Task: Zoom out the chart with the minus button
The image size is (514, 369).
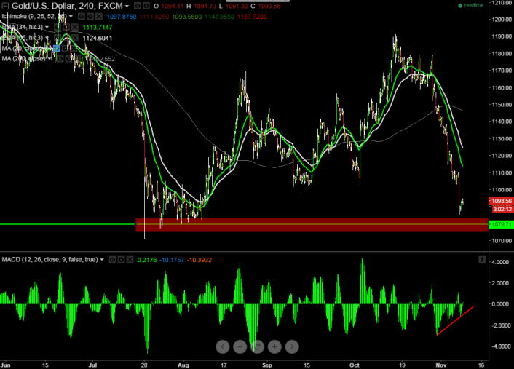Action: [240, 346]
